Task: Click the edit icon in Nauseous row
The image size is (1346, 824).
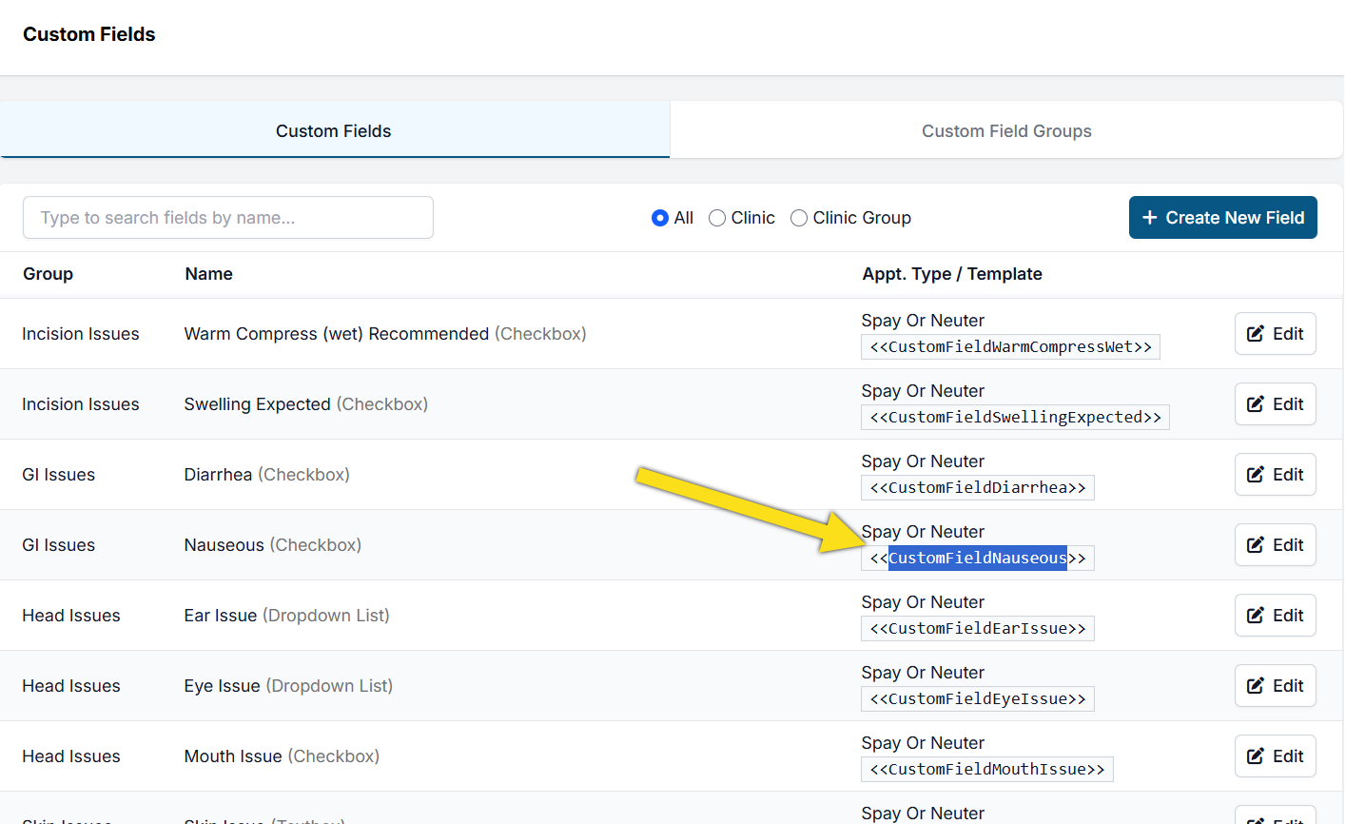Action: click(1256, 545)
